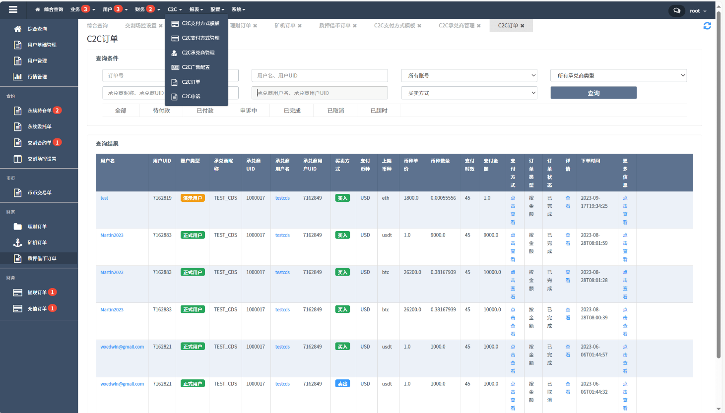Open the 买卖方式 dropdown
Screen dimensions: 725x413
click(469, 93)
